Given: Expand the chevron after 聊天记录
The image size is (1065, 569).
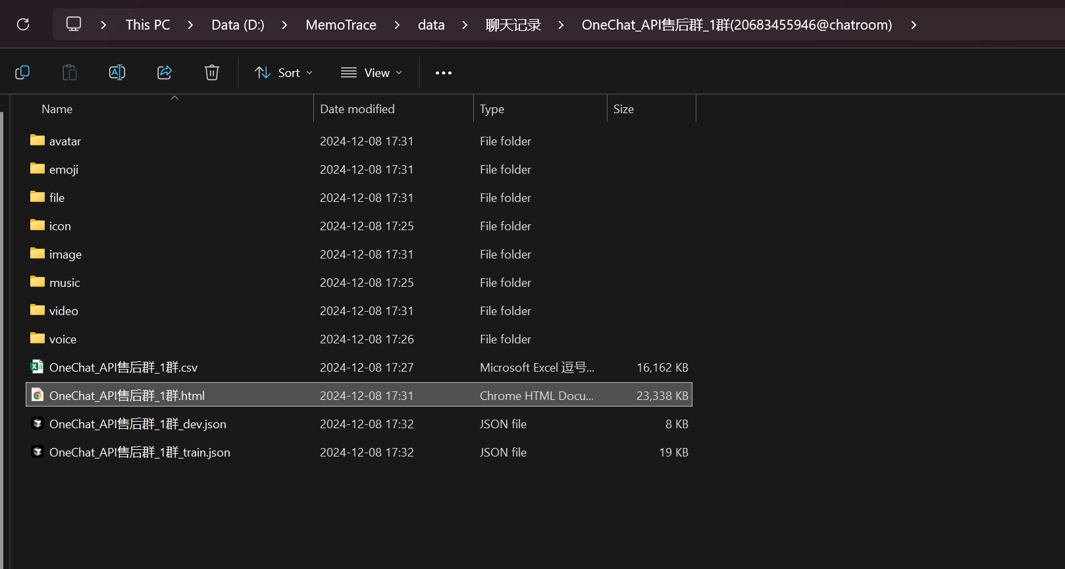Looking at the screenshot, I should pos(561,25).
